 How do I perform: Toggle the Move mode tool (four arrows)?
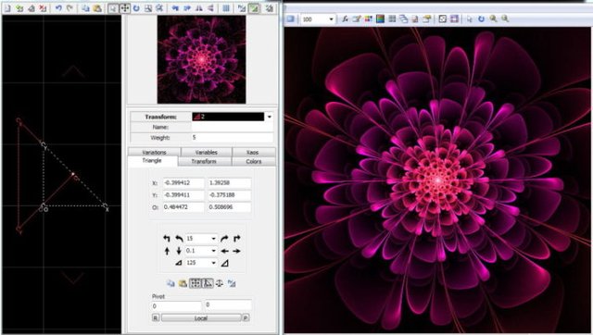125,8
